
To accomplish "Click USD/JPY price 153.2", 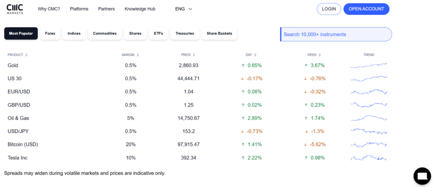I will point(189,131).
